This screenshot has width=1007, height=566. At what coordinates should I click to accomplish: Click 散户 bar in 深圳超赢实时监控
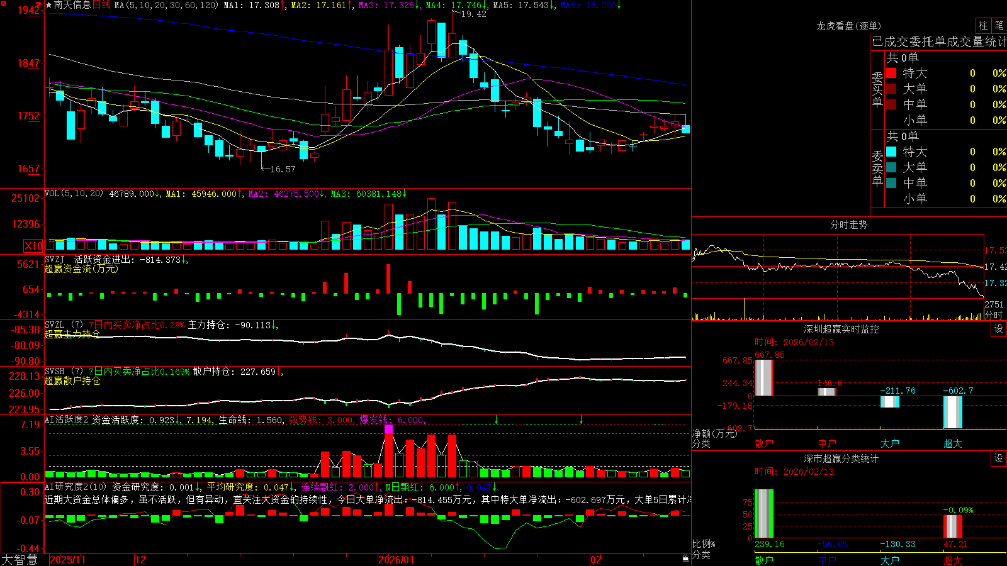click(764, 377)
